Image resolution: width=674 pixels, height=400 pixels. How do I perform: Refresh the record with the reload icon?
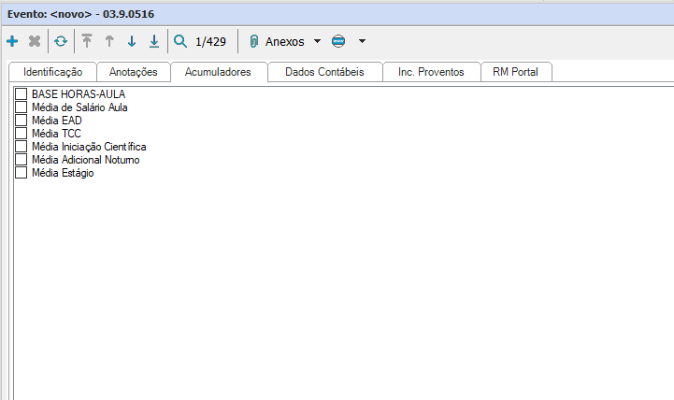pyautogui.click(x=61, y=41)
